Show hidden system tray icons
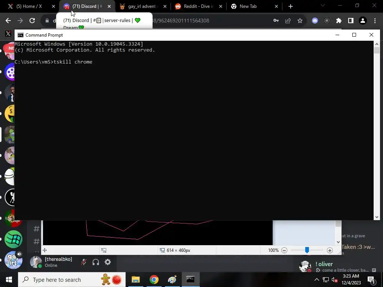The image size is (383, 287). pos(316,280)
